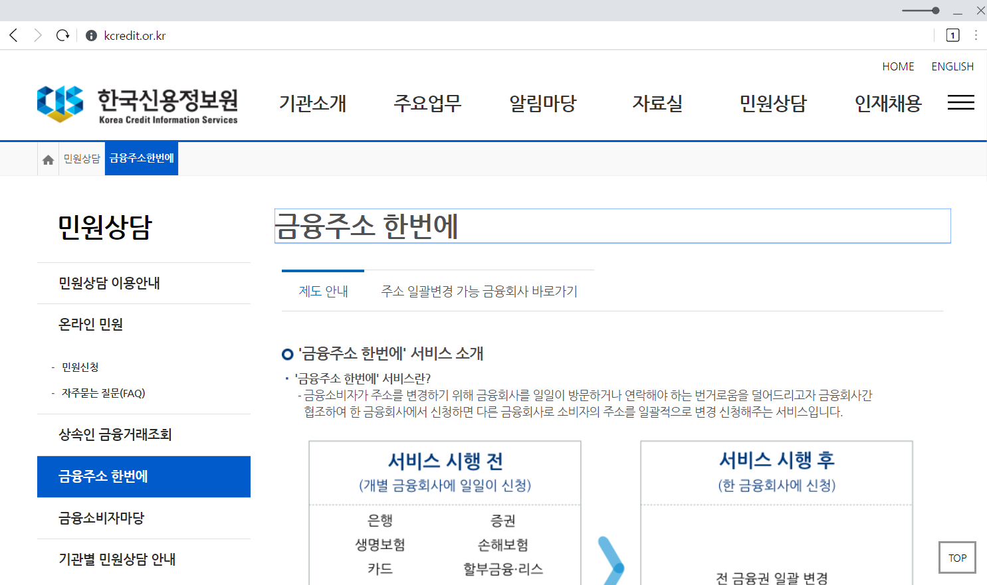Click the blue arrow between service boxes

pos(611,561)
